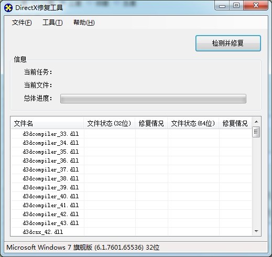This screenshot has width=272, height=257.
Task: Sort by the 文件名 column header
Action: [47, 123]
